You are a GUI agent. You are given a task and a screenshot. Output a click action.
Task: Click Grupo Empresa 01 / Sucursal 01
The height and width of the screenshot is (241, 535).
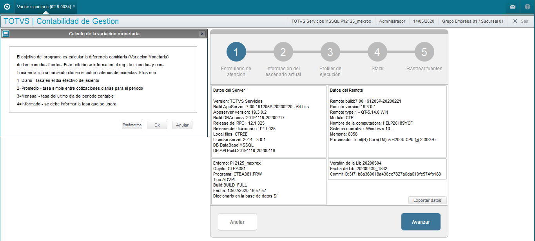coord(473,21)
